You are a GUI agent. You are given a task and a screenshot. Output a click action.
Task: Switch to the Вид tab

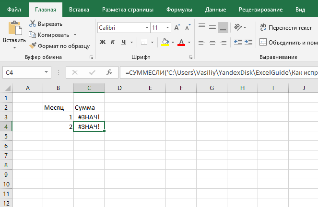point(300,10)
